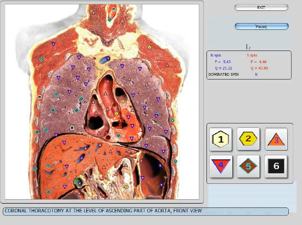Image resolution: width=302 pixels, height=225 pixels.
Task: Click the yellow hexagon marker near the stomach bottom
Action: tap(126, 187)
